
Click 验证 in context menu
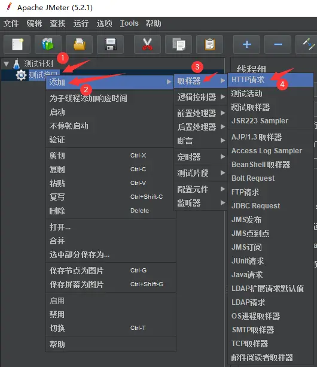[111, 139]
